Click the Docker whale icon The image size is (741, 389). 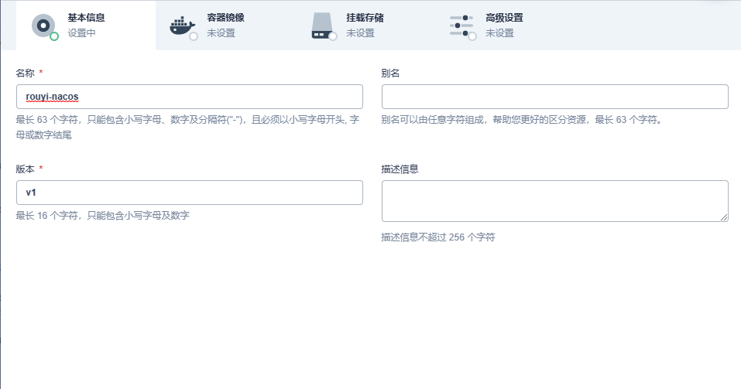click(181, 24)
